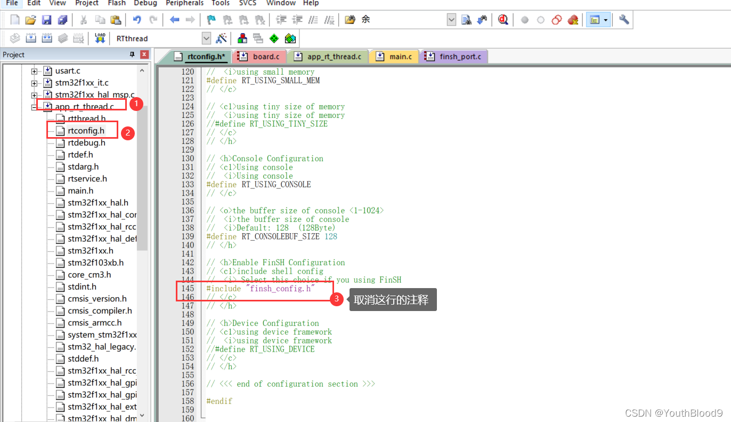Open the RTthread target dropdown

[206, 38]
